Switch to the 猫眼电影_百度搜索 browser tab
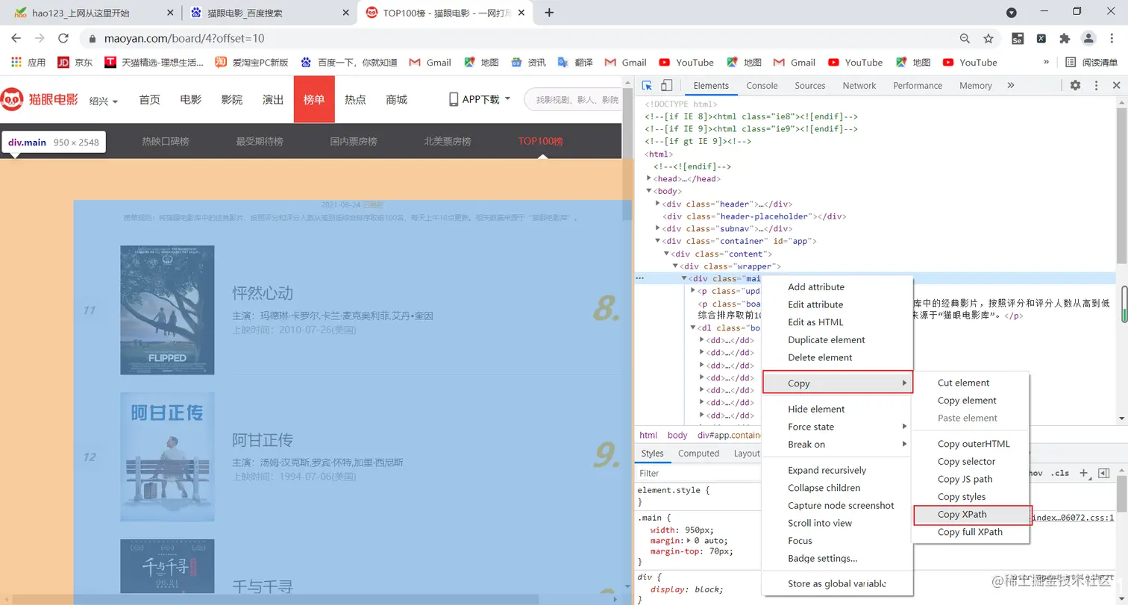The width and height of the screenshot is (1128, 605). (x=269, y=13)
